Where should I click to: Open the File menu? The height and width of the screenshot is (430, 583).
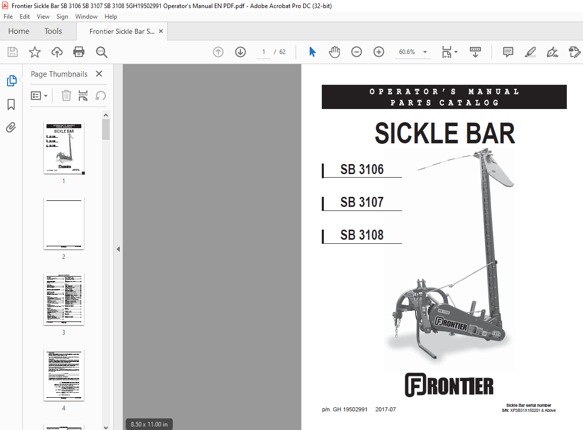tap(8, 17)
